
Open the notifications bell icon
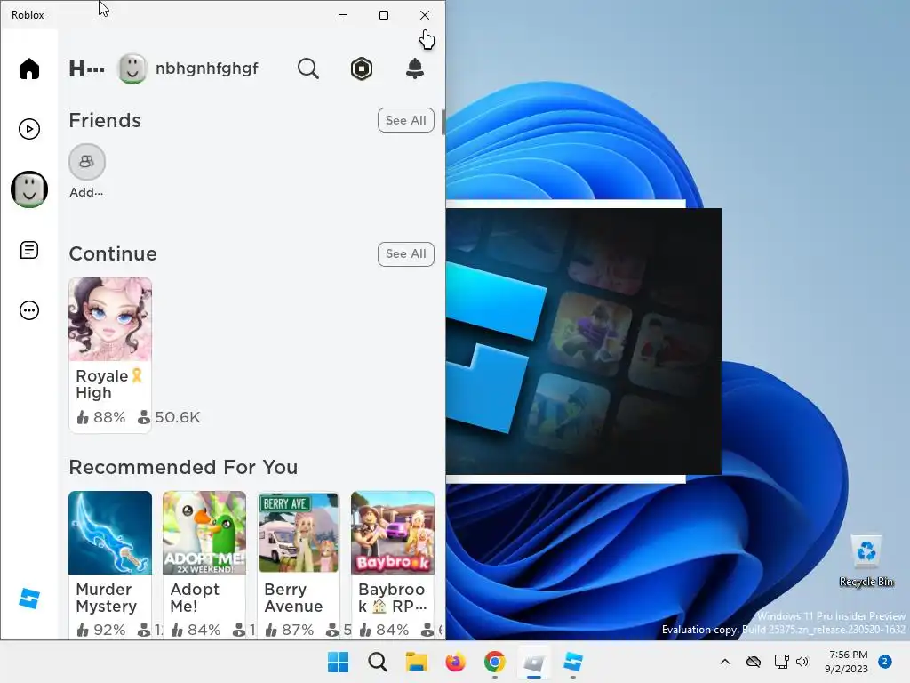click(x=414, y=68)
